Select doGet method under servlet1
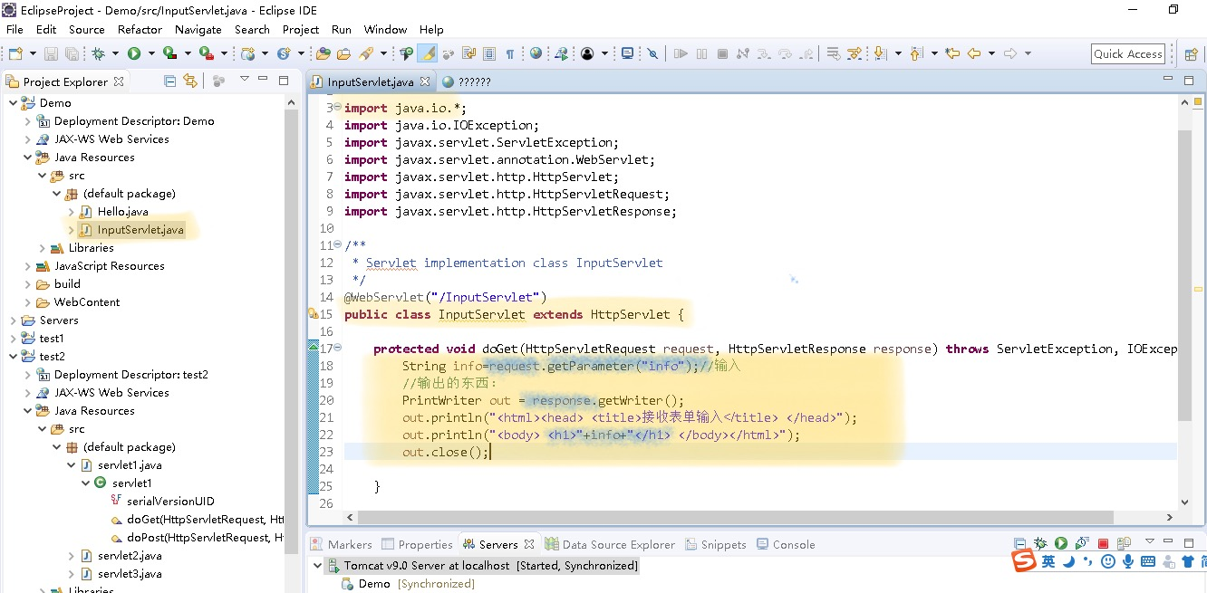The width and height of the screenshot is (1207, 593). click(197, 519)
